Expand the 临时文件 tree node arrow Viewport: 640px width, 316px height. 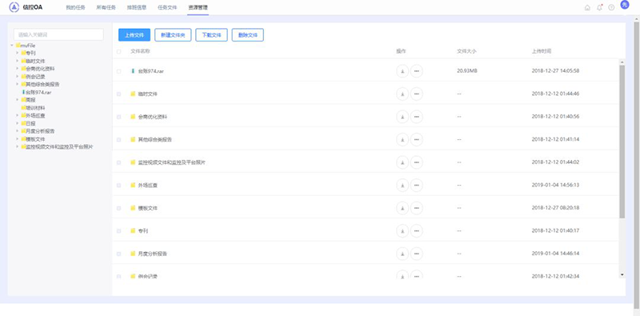click(17, 61)
